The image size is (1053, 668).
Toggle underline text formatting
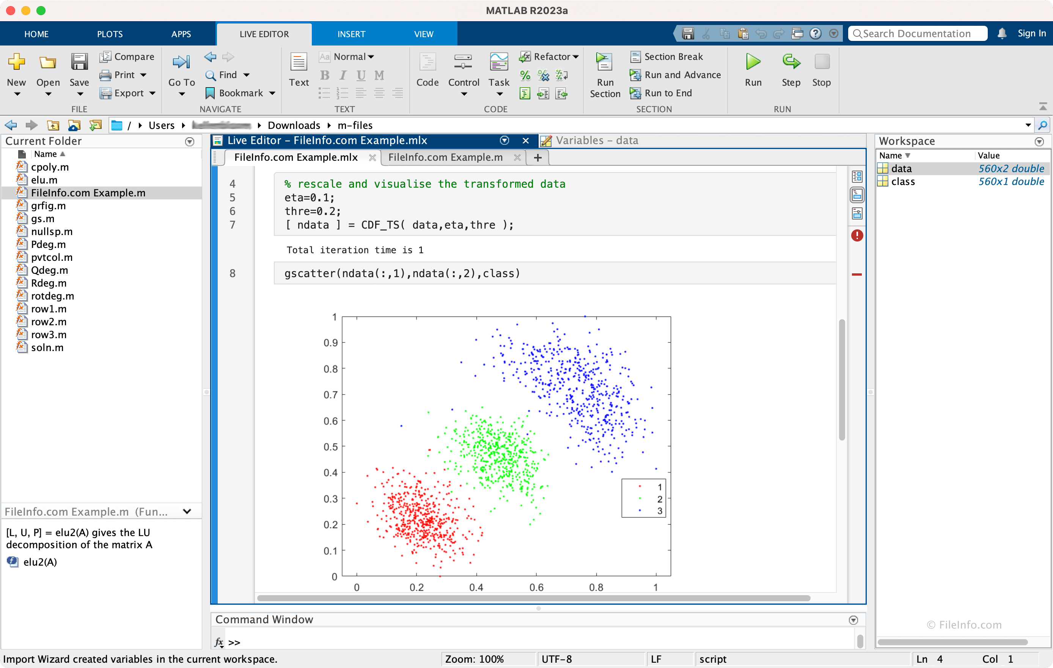tap(360, 75)
